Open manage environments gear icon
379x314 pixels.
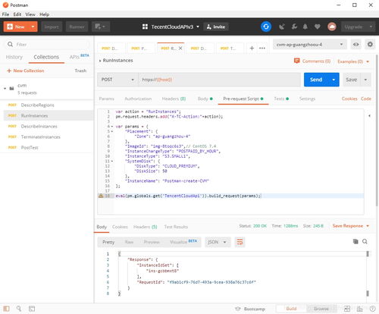[x=370, y=45]
